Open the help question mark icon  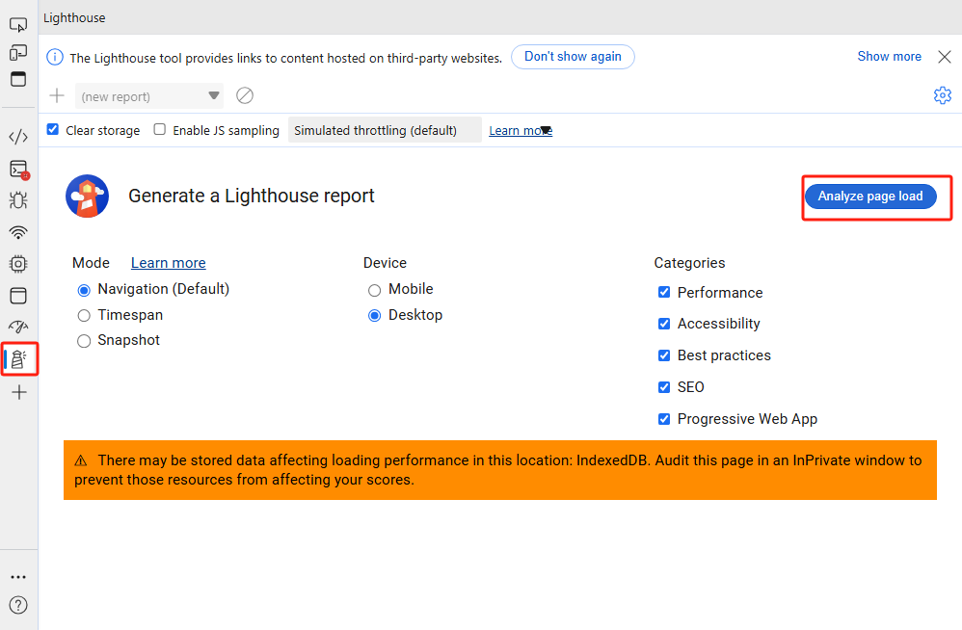18,606
